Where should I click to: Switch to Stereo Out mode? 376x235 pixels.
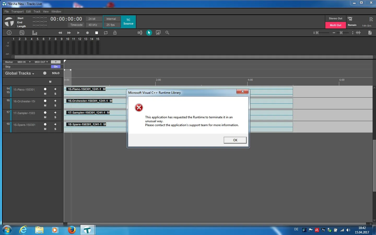coord(336,19)
